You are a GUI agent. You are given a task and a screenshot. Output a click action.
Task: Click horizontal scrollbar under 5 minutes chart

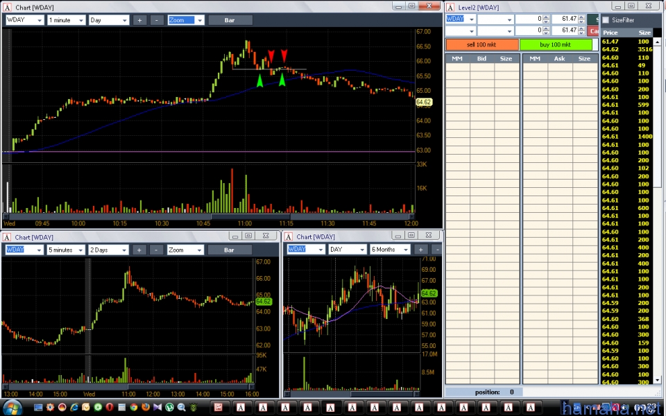[x=128, y=387]
